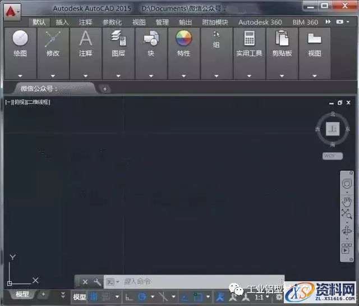Screen dimensions: 359x306
Task: Open the 块 block panel icon
Action: coord(151,38)
